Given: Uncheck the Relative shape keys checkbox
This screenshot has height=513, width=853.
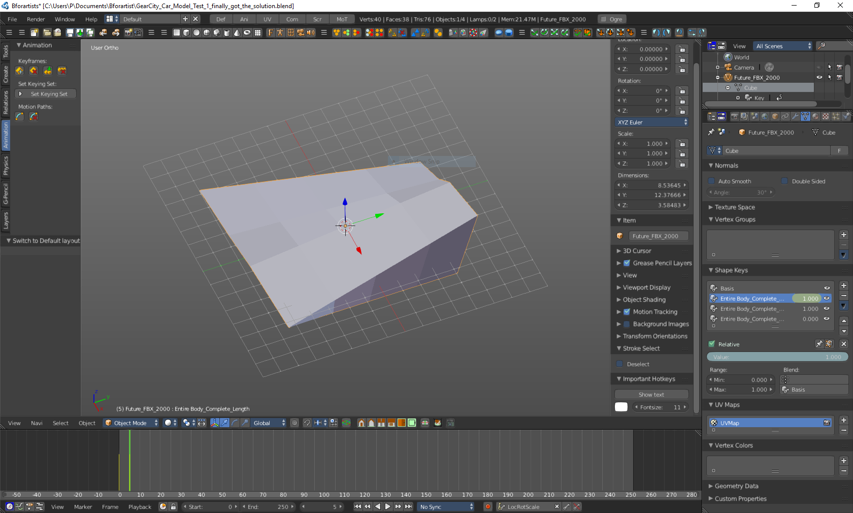Looking at the screenshot, I should coord(712,344).
